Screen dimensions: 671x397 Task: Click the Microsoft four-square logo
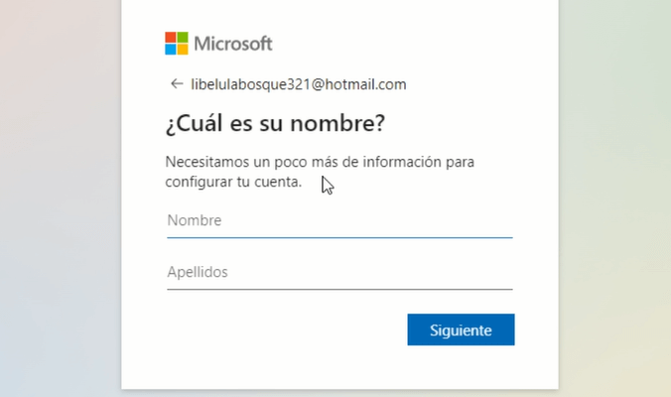pos(177,44)
